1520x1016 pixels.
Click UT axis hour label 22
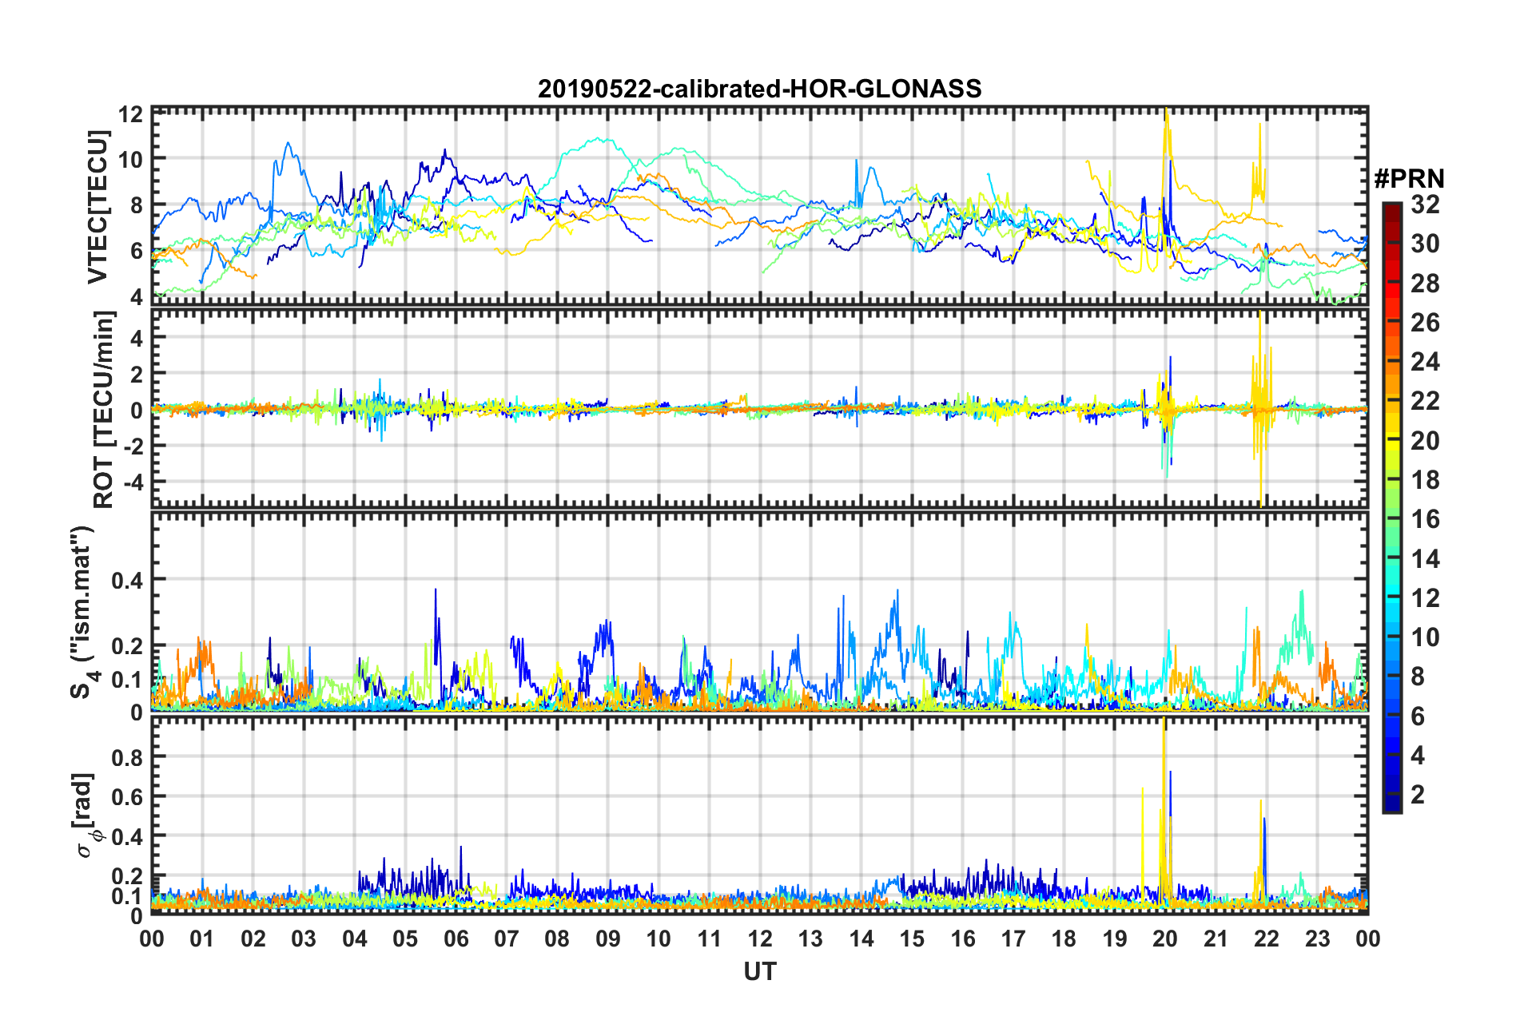click(1267, 939)
